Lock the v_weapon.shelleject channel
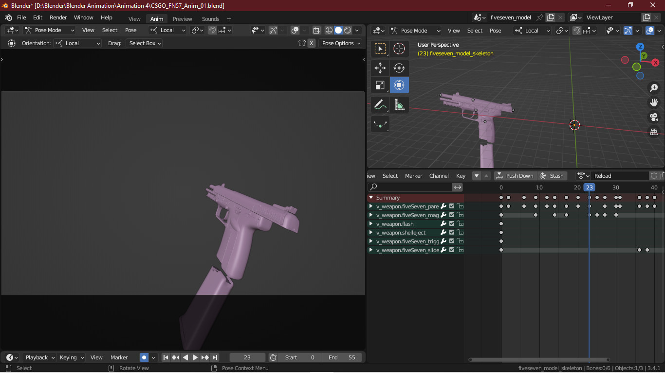665x373 pixels. tap(460, 232)
